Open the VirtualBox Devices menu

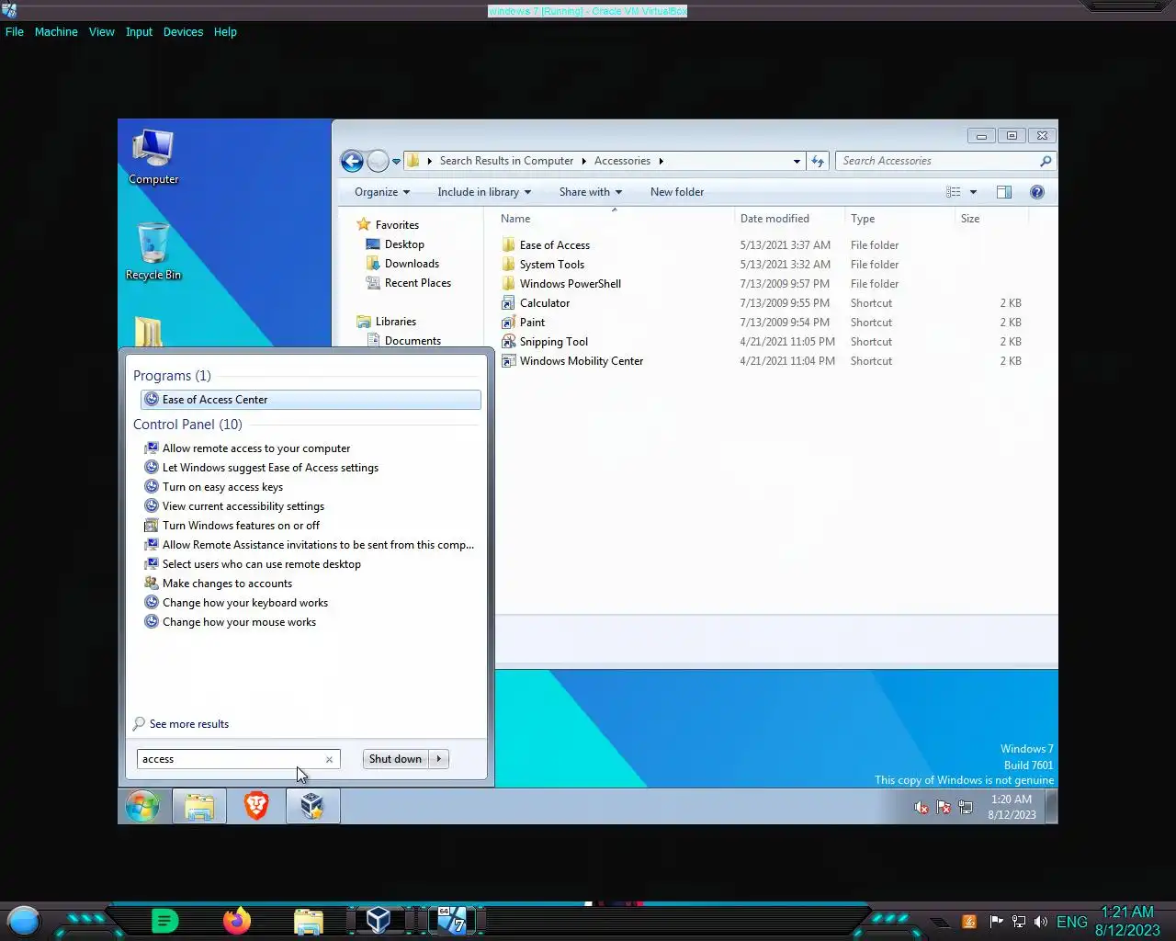(183, 31)
